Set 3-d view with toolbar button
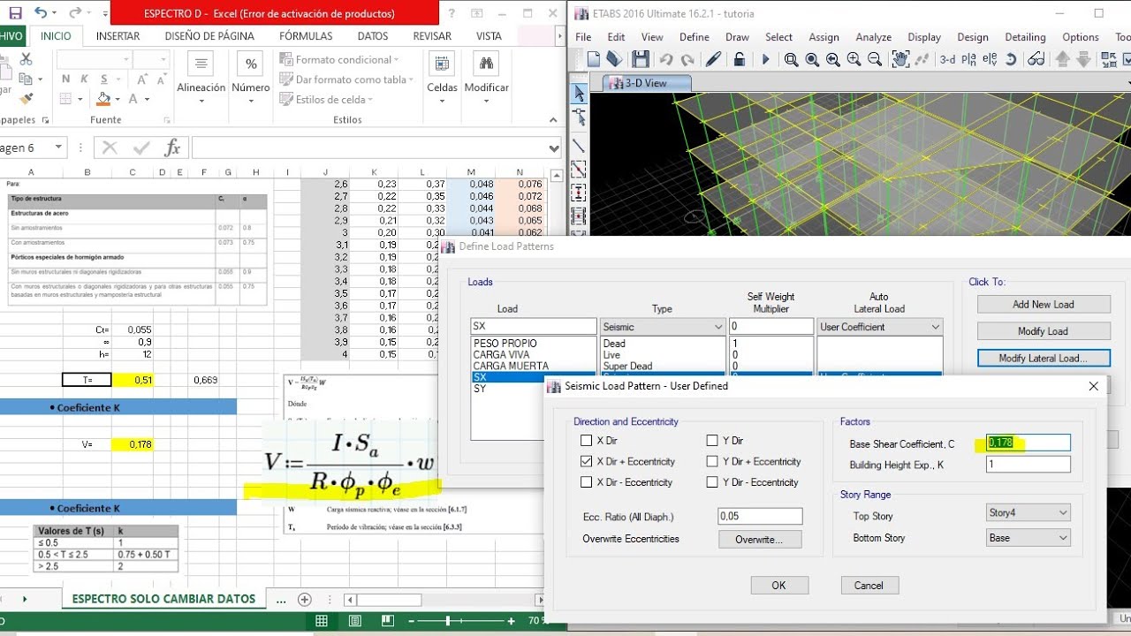The height and width of the screenshot is (636, 1131). coord(947,59)
